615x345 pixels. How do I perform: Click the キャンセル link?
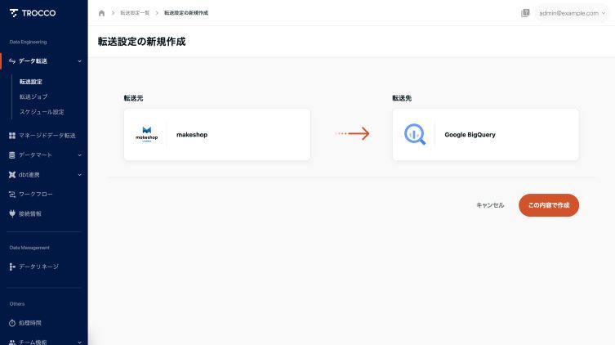(490, 205)
